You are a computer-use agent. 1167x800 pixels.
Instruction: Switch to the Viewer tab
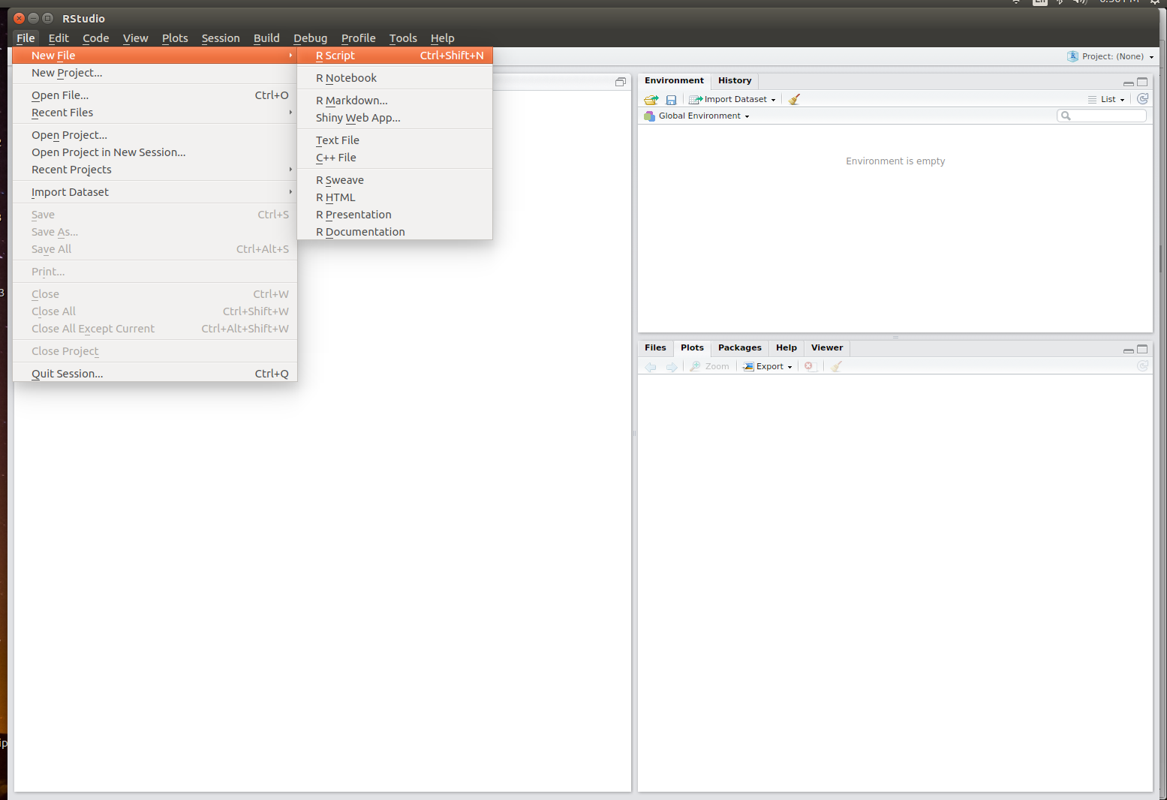coord(827,348)
